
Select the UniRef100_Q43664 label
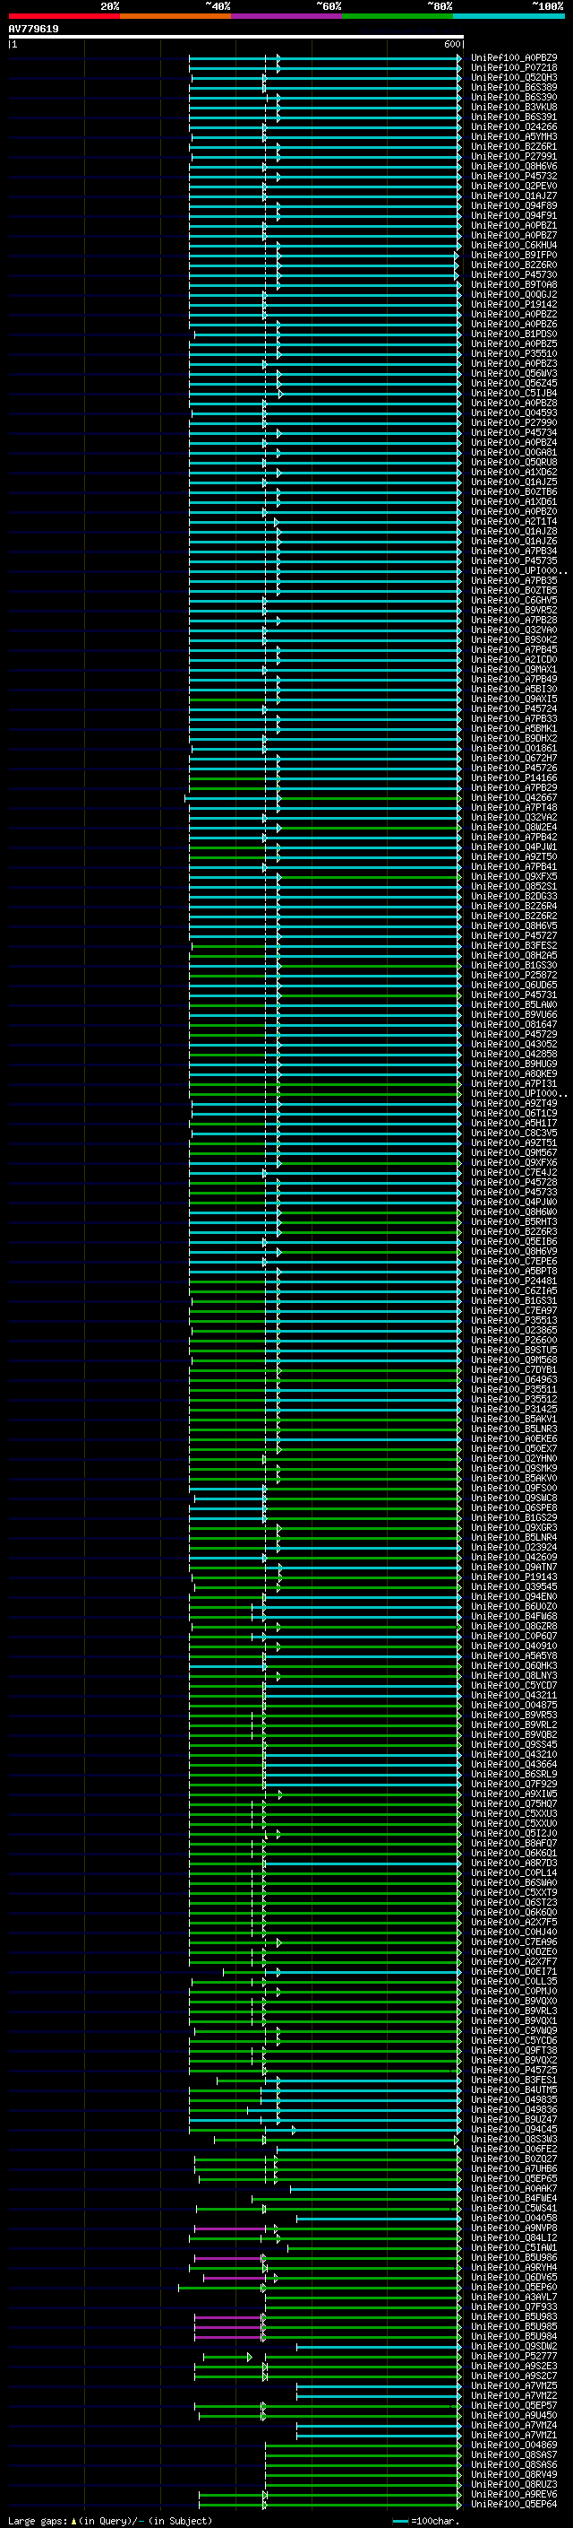[514, 1765]
